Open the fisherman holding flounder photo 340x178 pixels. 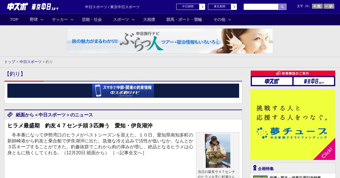[x=218, y=151]
